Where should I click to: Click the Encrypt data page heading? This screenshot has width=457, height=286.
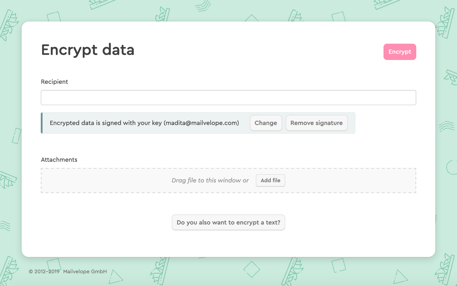click(87, 50)
